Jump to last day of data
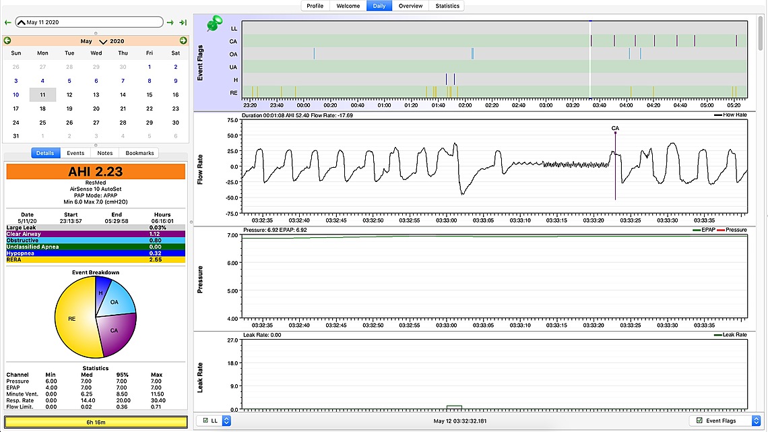768x432 pixels. [x=183, y=22]
